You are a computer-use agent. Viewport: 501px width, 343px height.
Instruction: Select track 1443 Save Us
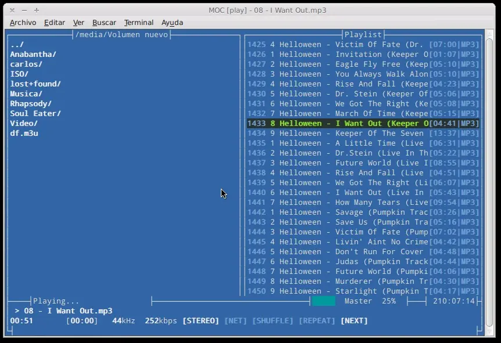pyautogui.click(x=363, y=222)
